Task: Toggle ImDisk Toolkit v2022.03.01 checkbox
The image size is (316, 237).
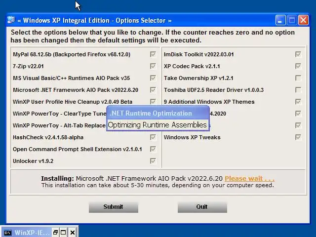Action: pos(298,54)
